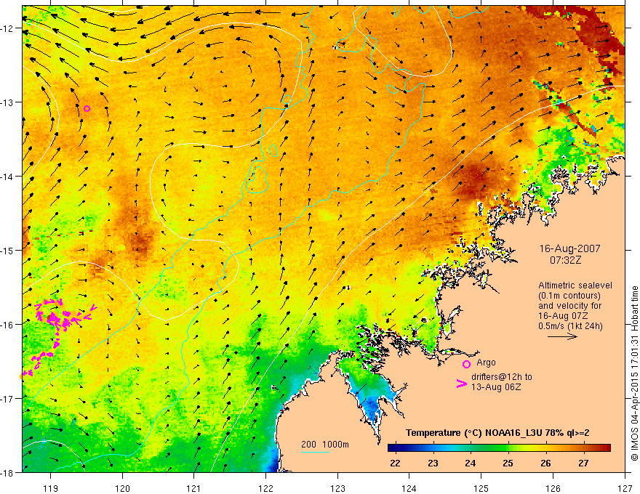
Task: Click '0.5m/s (1kt 24h)' text
Action: [x=570, y=325]
